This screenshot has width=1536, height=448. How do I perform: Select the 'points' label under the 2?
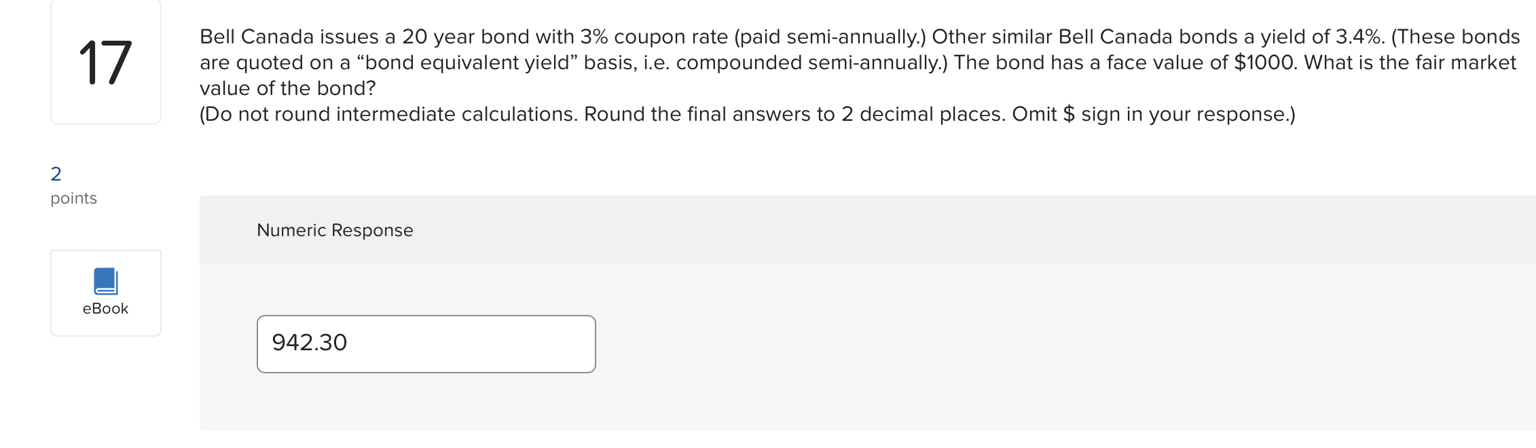[73, 198]
